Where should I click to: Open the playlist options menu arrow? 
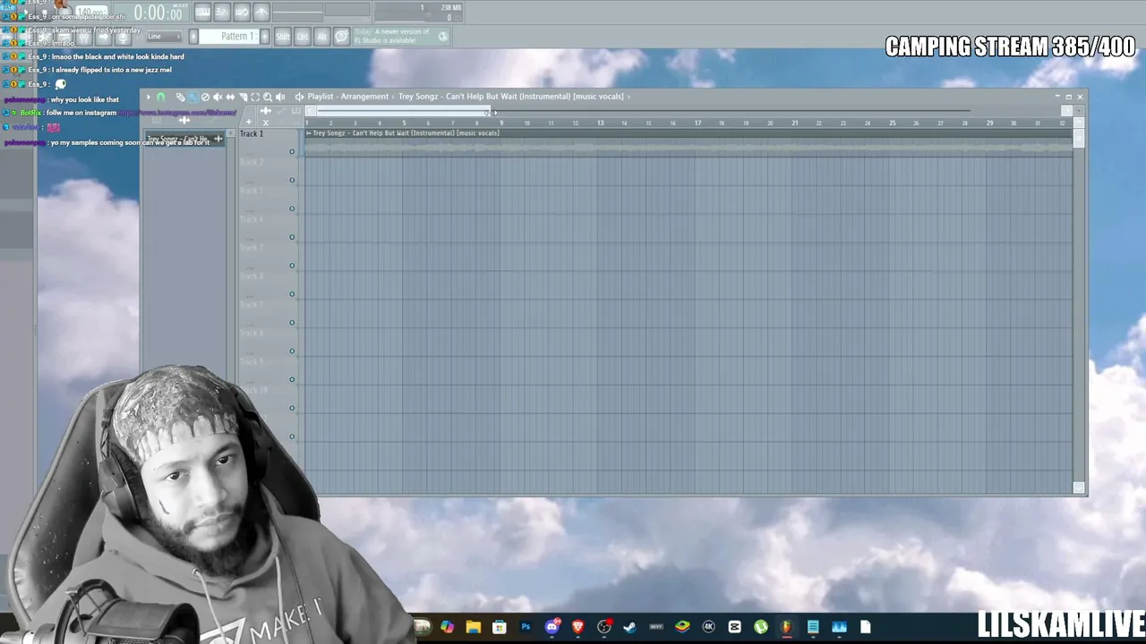(x=149, y=97)
